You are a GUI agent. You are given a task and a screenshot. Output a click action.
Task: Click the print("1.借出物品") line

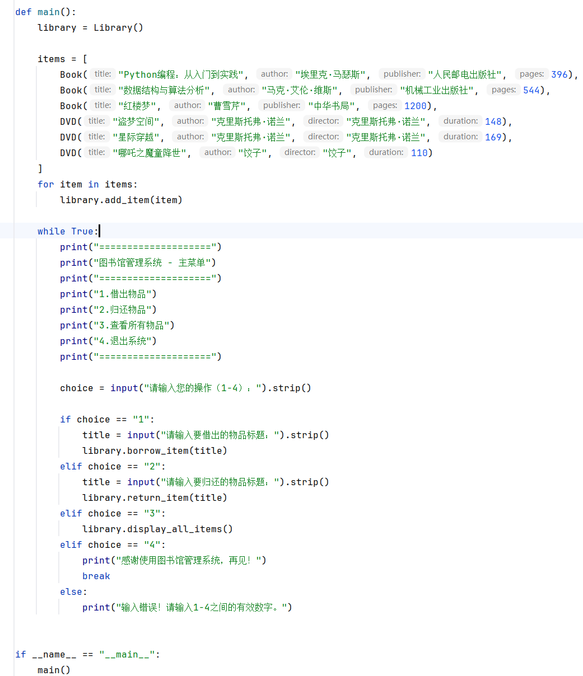109,294
